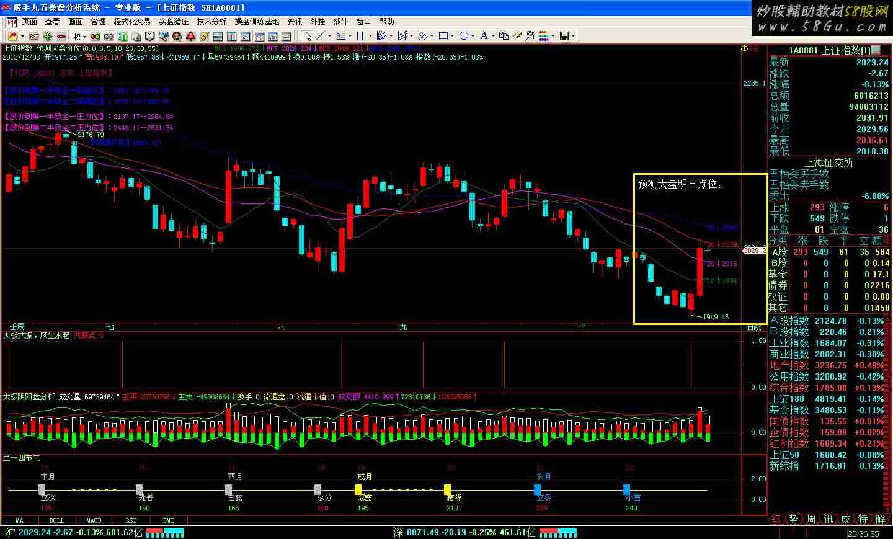
Task: Open the 操盘训练基地 menu
Action: click(257, 21)
